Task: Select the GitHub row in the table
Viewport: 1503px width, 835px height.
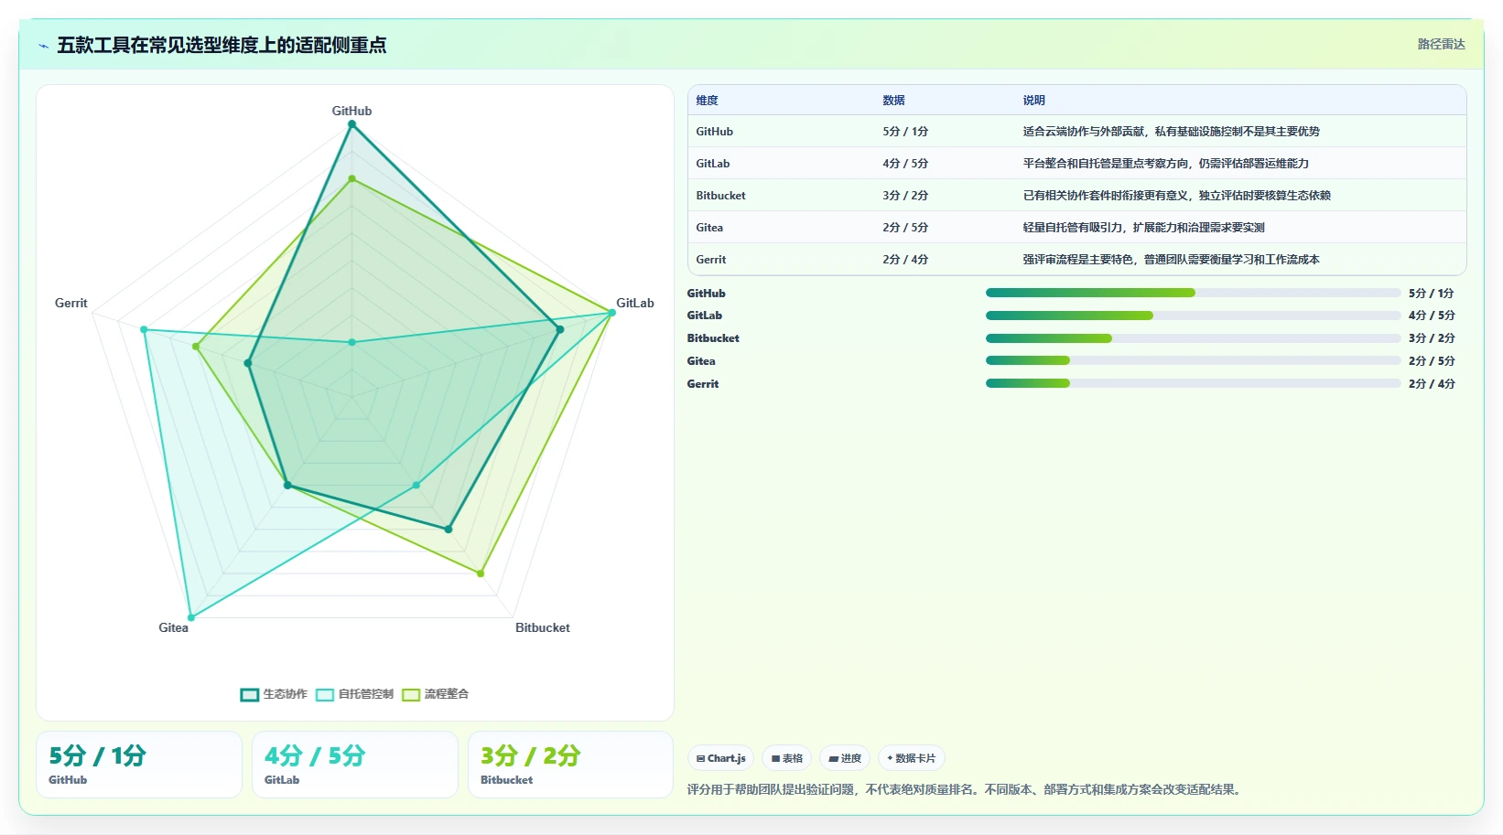Action: pos(1076,132)
